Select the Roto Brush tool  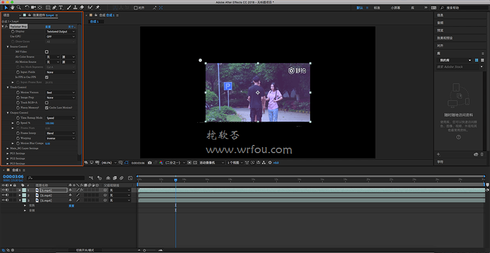[x=90, y=8]
